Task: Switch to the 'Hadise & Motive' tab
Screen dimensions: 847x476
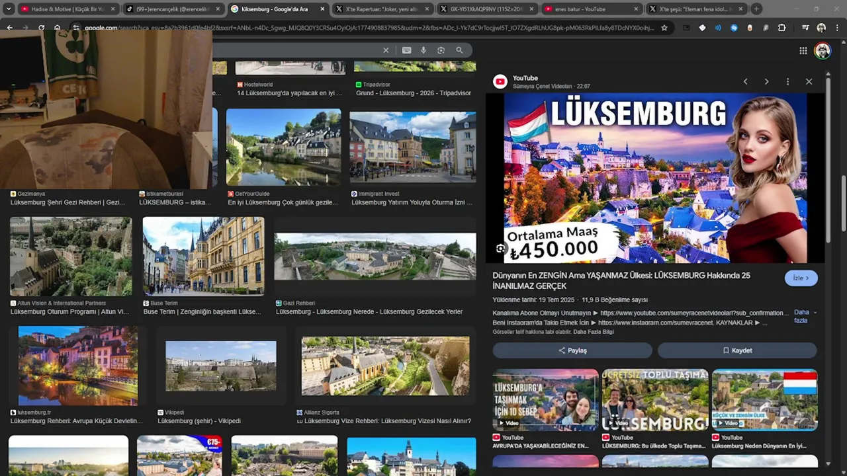Action: point(68,9)
